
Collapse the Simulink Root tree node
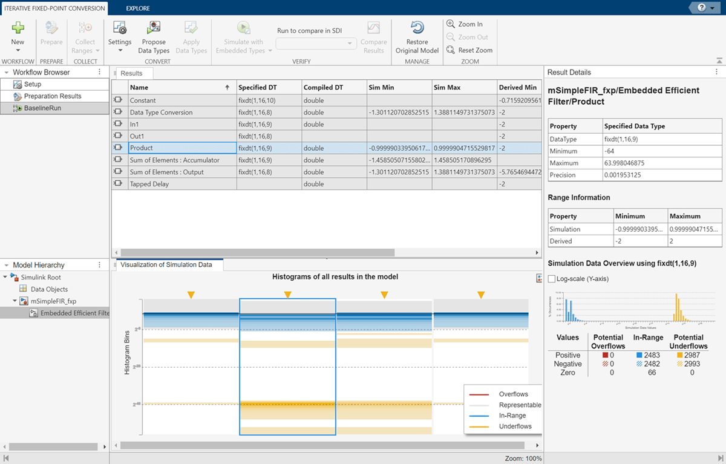(x=6, y=277)
